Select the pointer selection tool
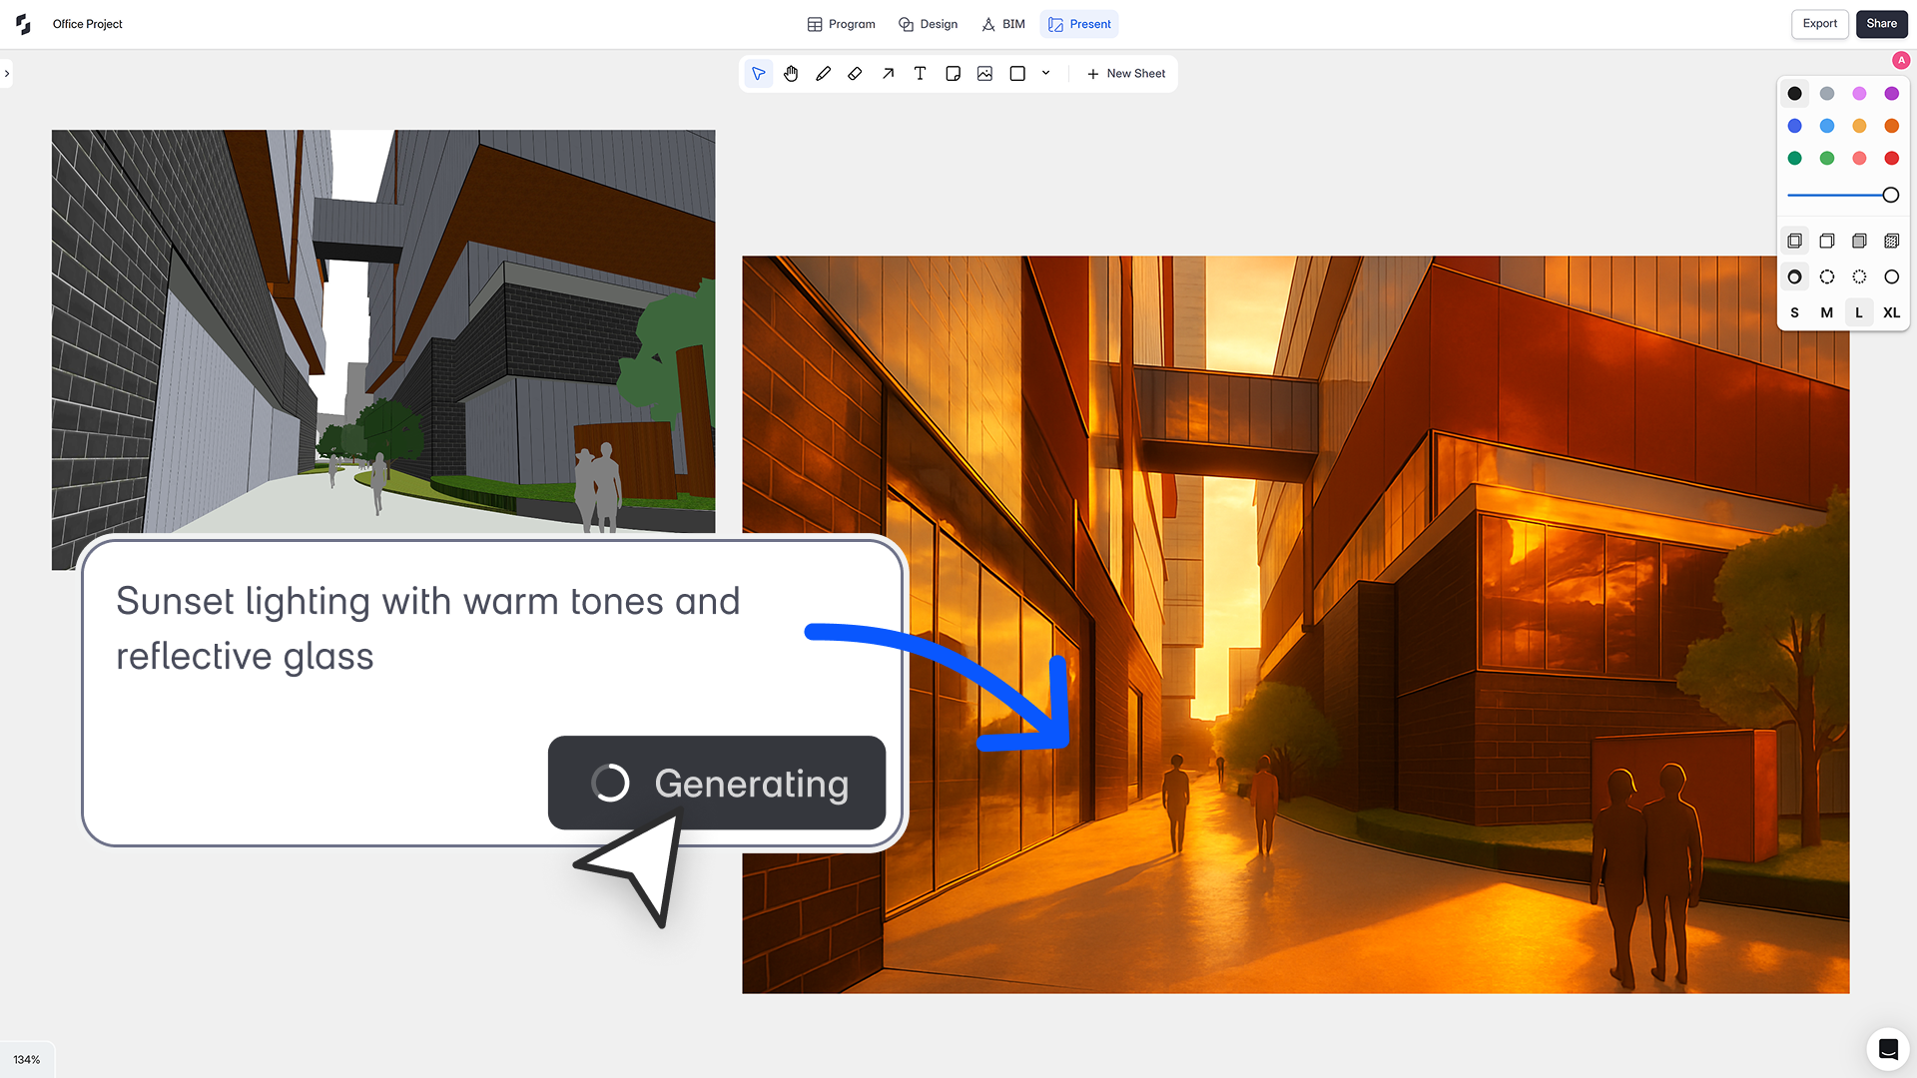Image resolution: width=1917 pixels, height=1078 pixels. 759,74
